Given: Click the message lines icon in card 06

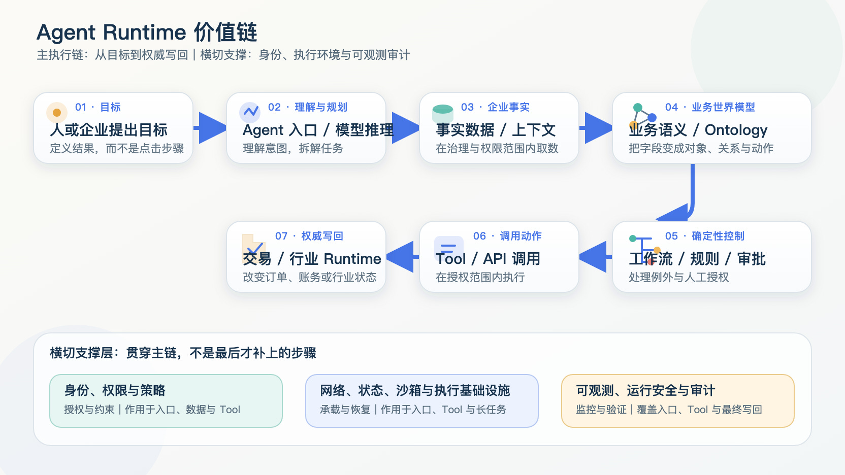Looking at the screenshot, I should tap(449, 248).
